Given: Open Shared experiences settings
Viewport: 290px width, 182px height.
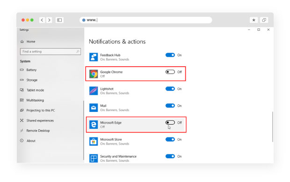Looking at the screenshot, I should (40, 120).
